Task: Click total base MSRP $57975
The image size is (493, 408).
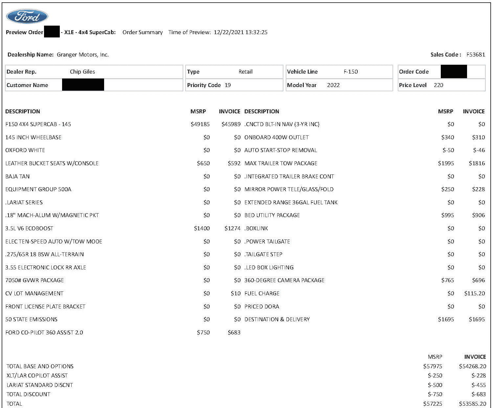Action: [x=433, y=366]
